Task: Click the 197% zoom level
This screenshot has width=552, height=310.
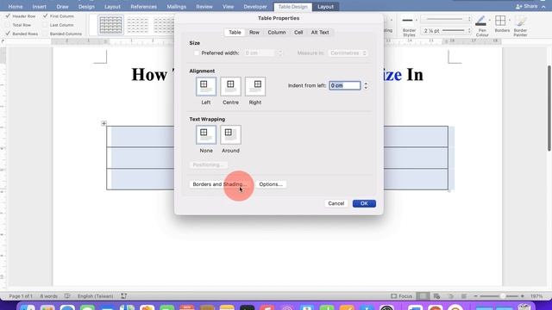Action: pyautogui.click(x=536, y=296)
